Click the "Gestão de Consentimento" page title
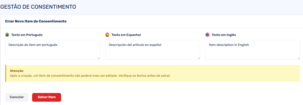Image resolution: width=303 pixels, height=105 pixels. tap(38, 7)
